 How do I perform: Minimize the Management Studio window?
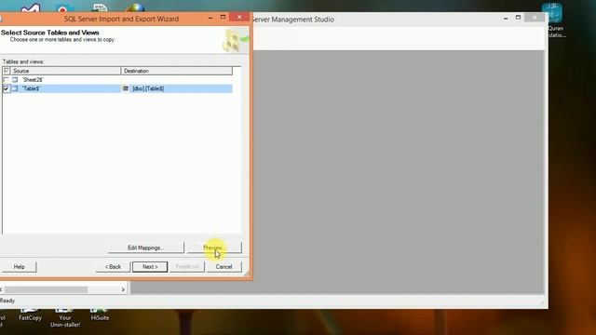coord(506,19)
